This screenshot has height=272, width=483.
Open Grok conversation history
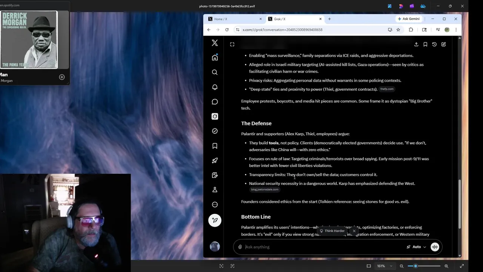pos(434,44)
